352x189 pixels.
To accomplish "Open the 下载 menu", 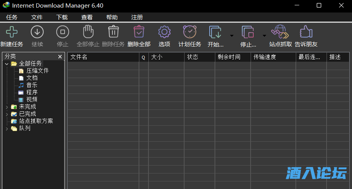I will coord(62,17).
